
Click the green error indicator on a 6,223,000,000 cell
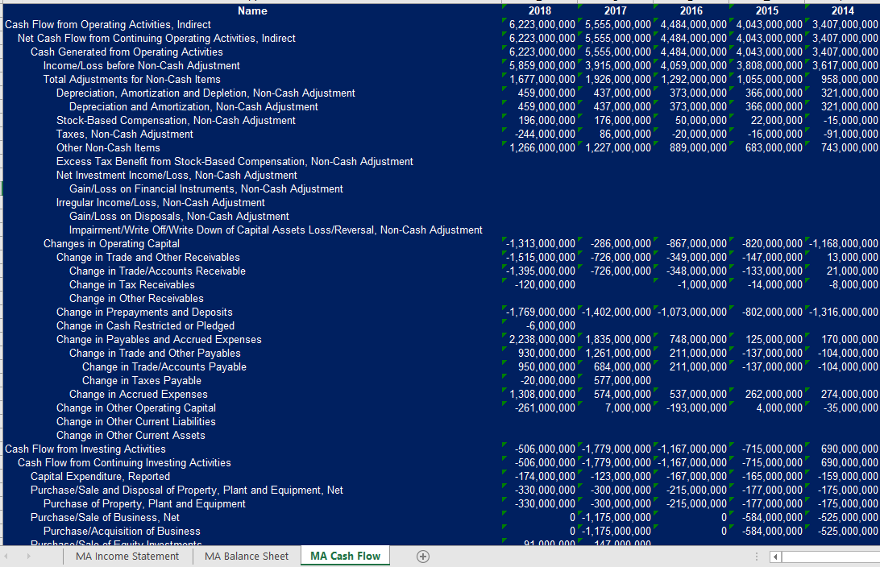504,21
